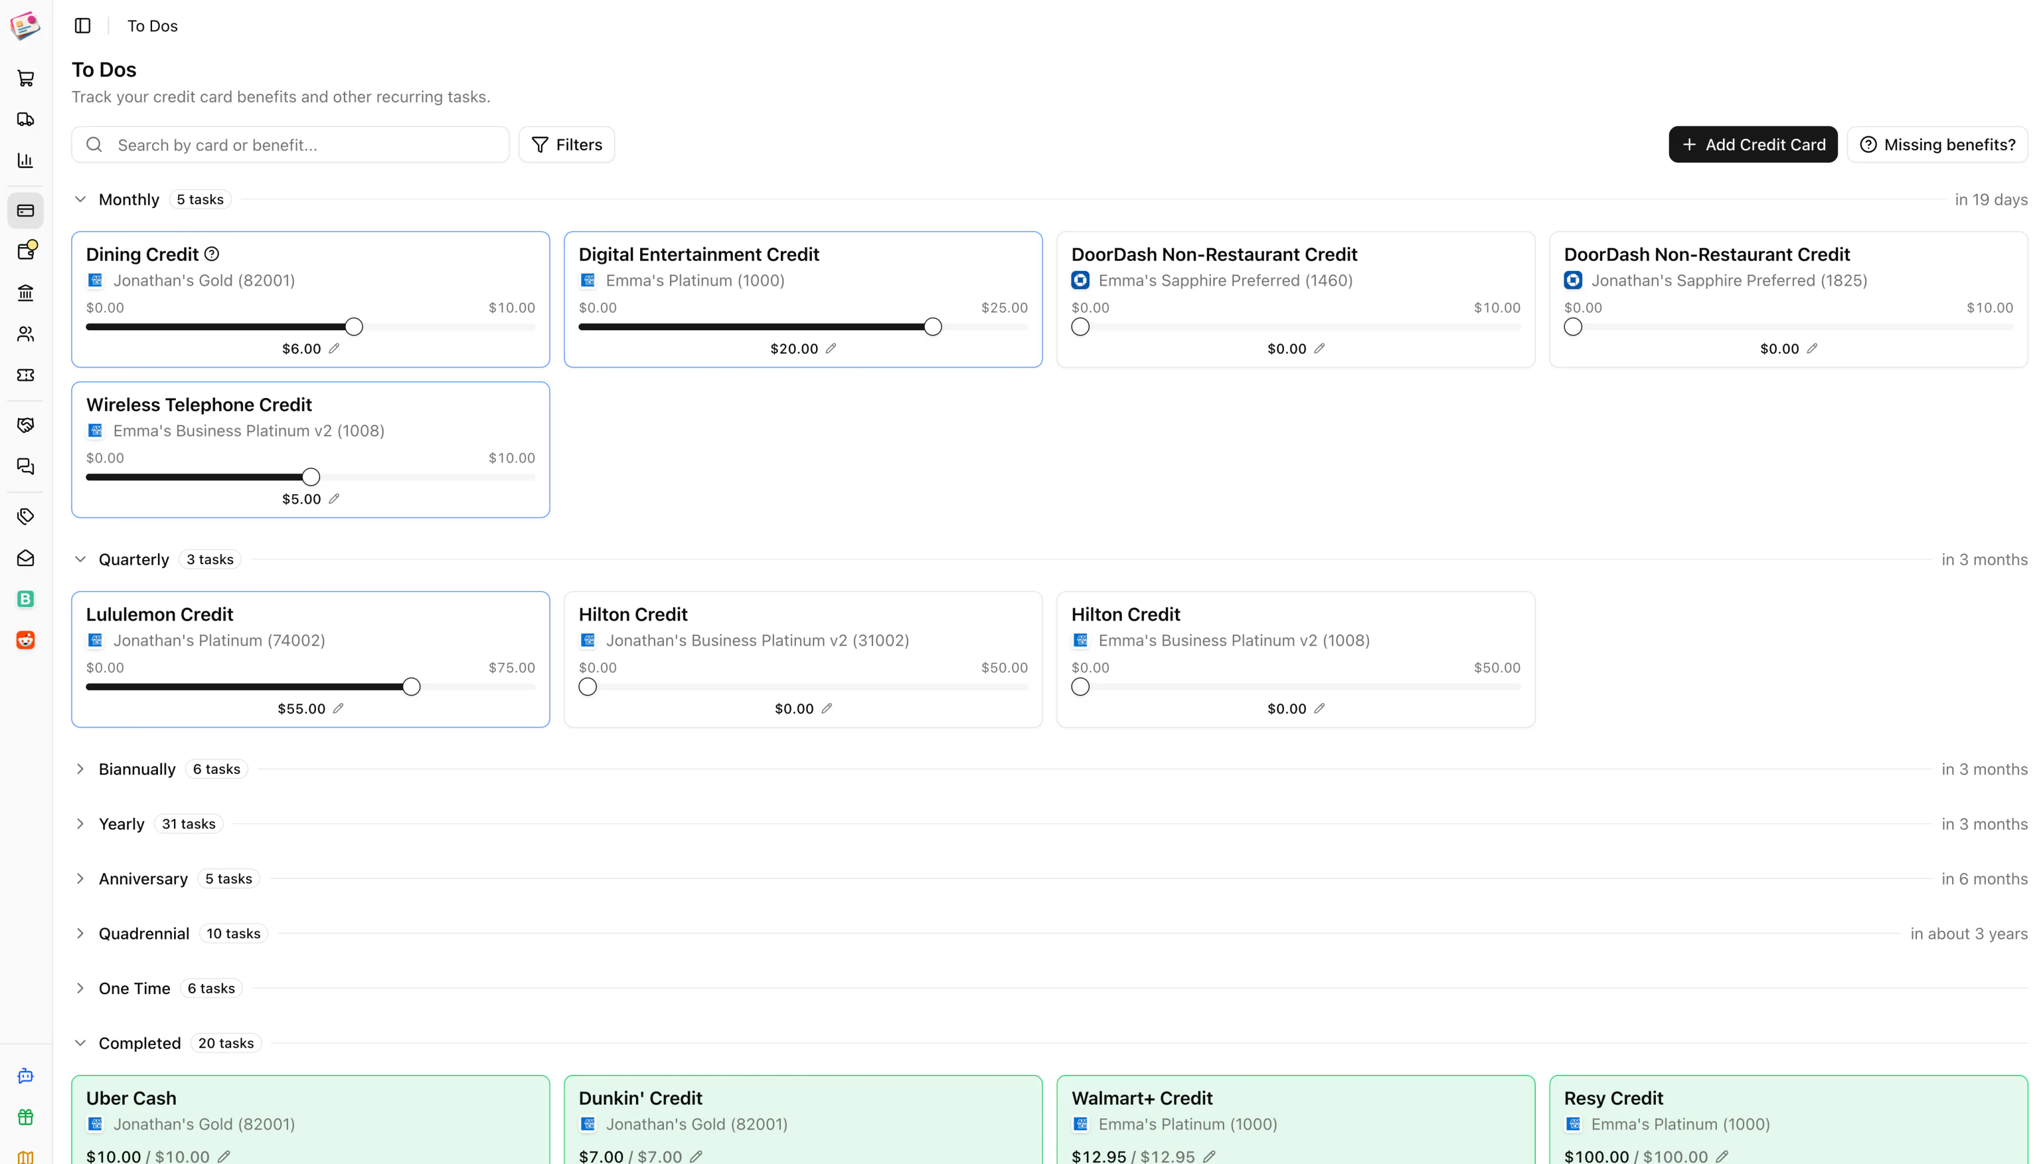
Task: Edit the $55.00 Lululemon Credit amount pencil
Action: coord(338,708)
